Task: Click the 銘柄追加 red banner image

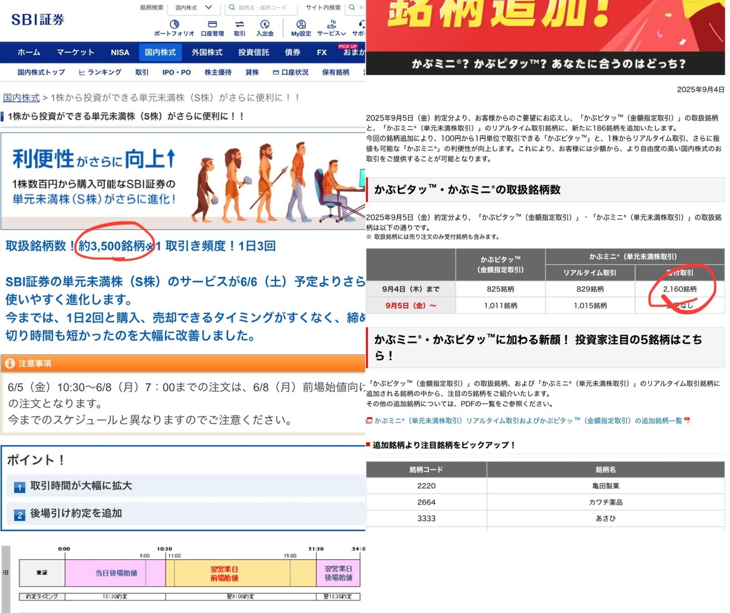Action: coord(545,37)
